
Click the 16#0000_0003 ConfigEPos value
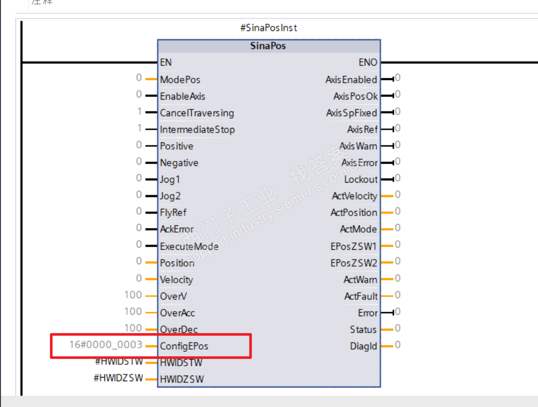106,345
